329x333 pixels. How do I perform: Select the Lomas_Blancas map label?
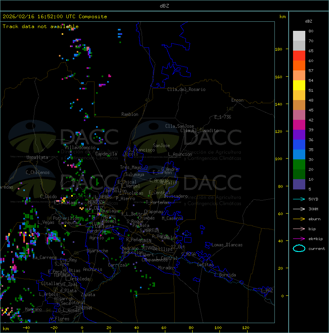click(227, 245)
